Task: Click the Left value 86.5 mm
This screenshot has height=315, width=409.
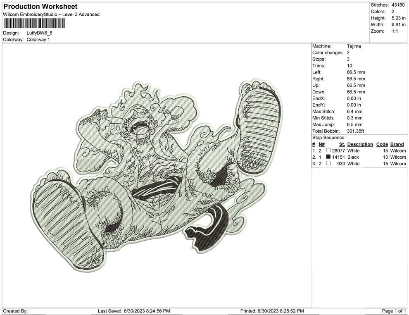Action: (356, 72)
